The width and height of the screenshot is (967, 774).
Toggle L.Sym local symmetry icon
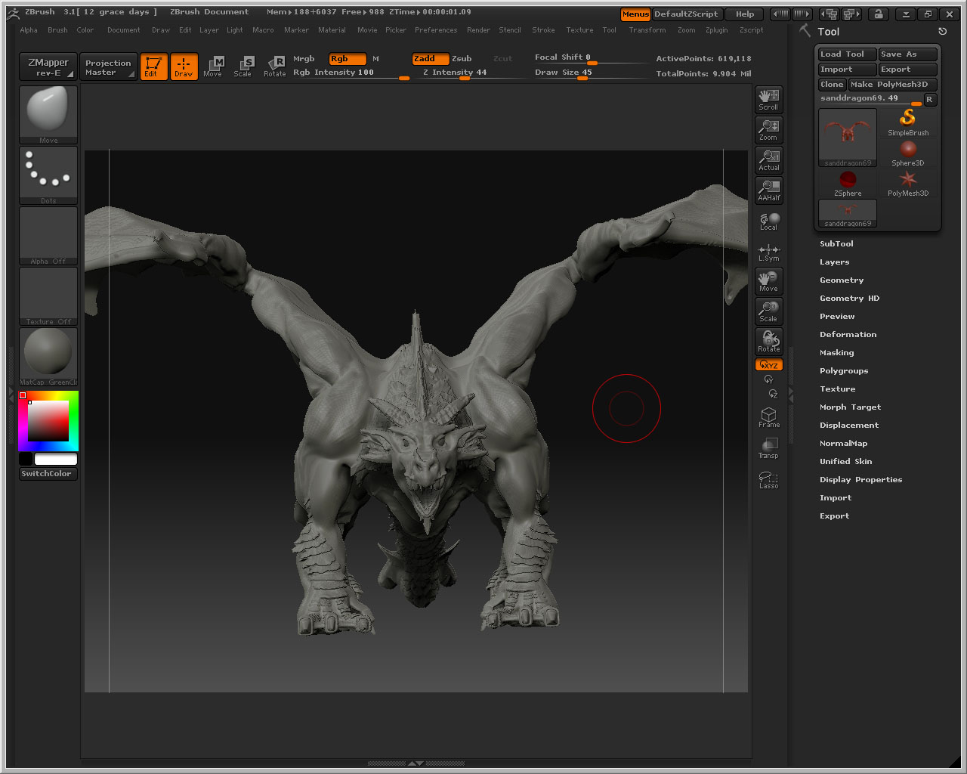point(768,252)
